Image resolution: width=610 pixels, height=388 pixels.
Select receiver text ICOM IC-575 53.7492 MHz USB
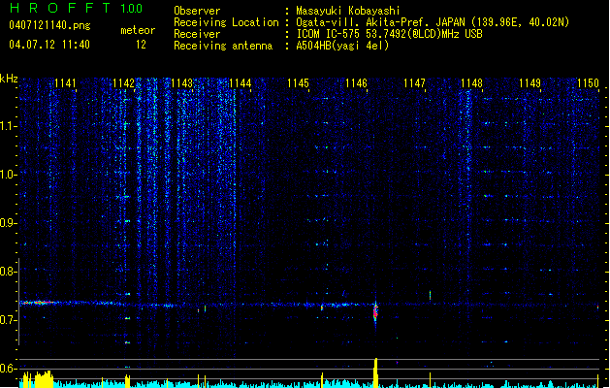coord(389,34)
